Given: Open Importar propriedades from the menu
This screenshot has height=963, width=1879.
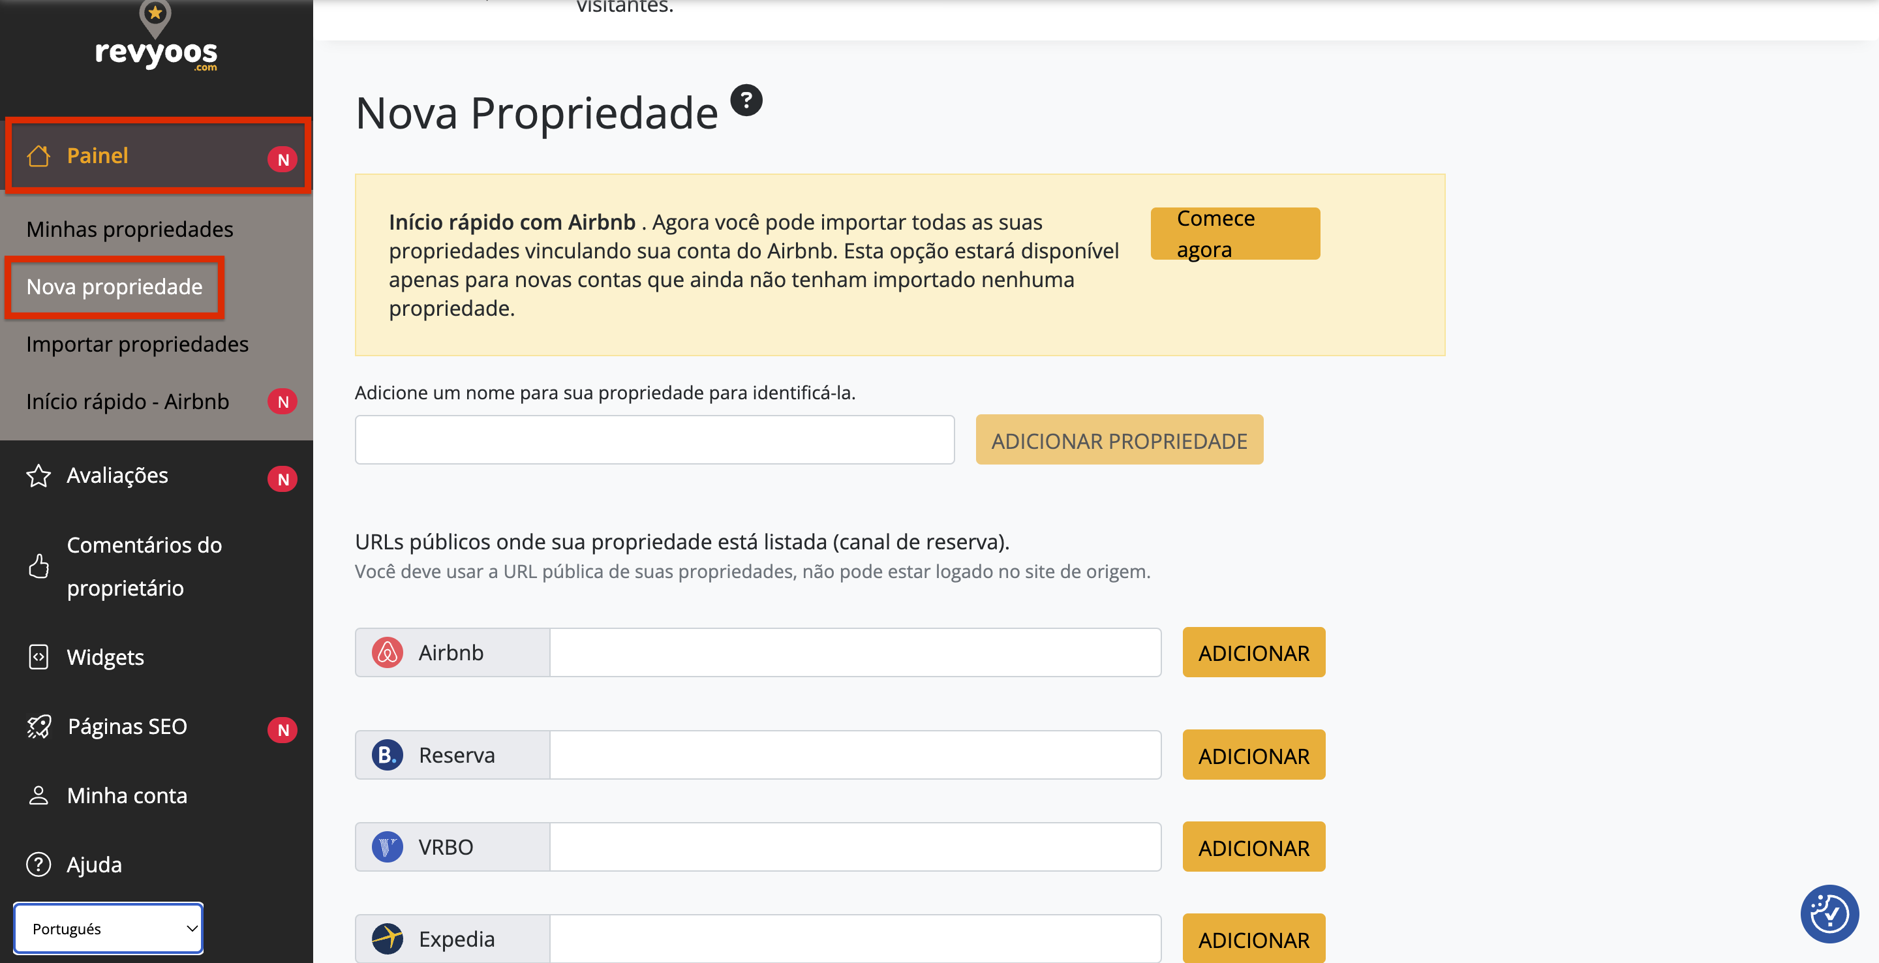Looking at the screenshot, I should click(x=137, y=344).
